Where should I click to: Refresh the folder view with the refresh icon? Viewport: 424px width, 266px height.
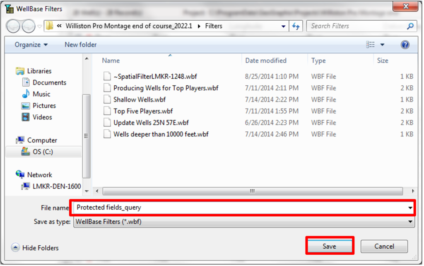[296, 26]
